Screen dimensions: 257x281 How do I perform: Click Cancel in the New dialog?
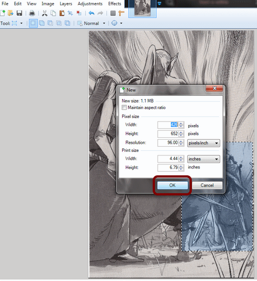[207, 185]
